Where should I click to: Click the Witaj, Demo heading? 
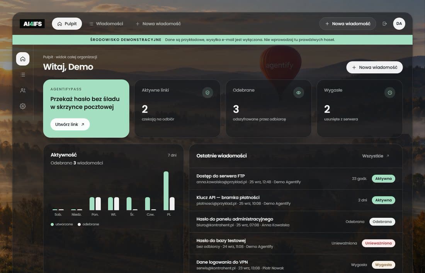68,67
